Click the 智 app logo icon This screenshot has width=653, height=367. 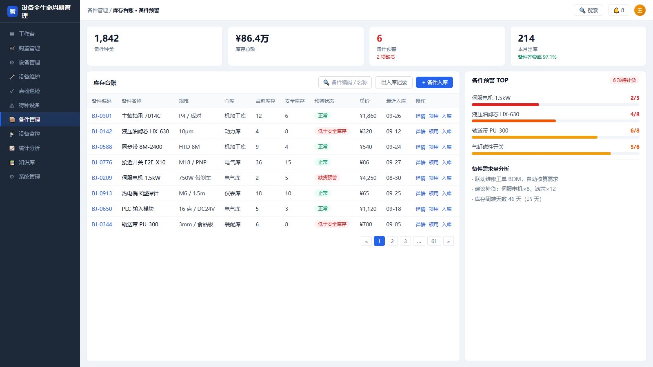point(13,11)
